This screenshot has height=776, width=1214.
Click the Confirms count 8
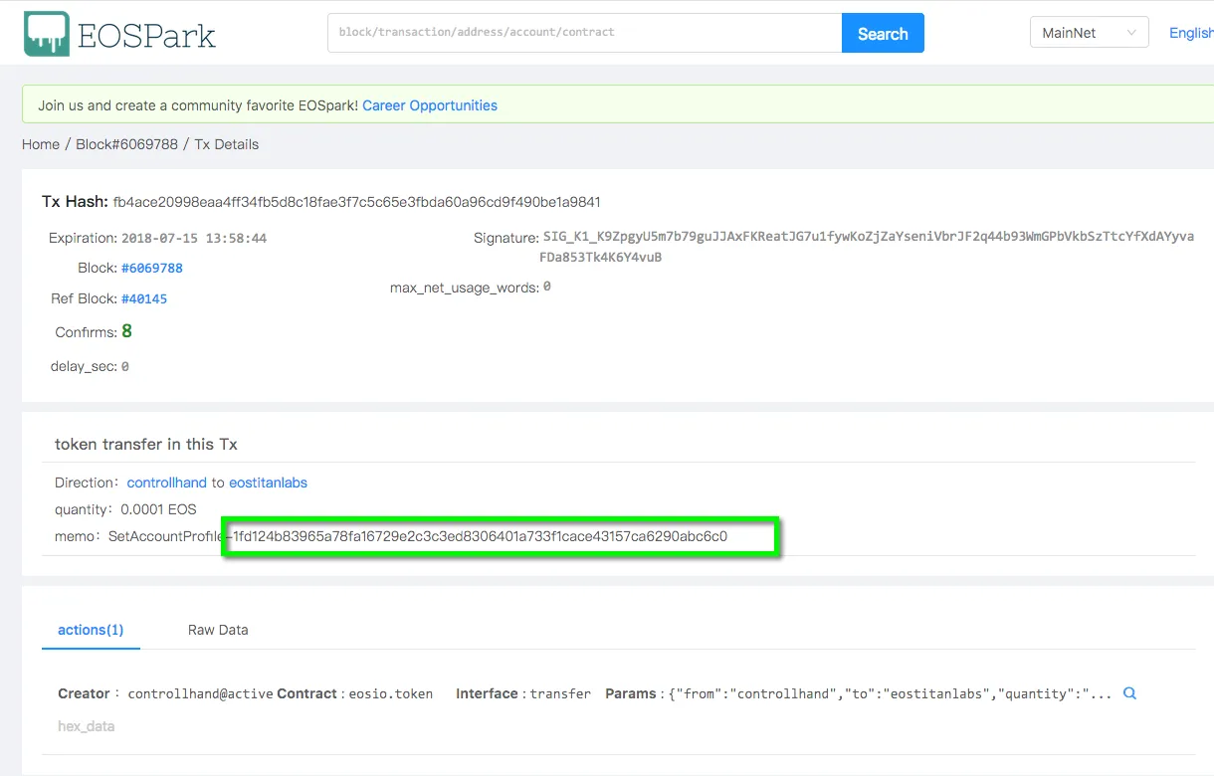point(127,331)
